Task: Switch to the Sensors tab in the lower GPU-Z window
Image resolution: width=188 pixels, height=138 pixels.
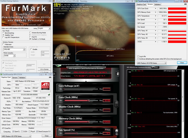Action: (x=15, y=78)
